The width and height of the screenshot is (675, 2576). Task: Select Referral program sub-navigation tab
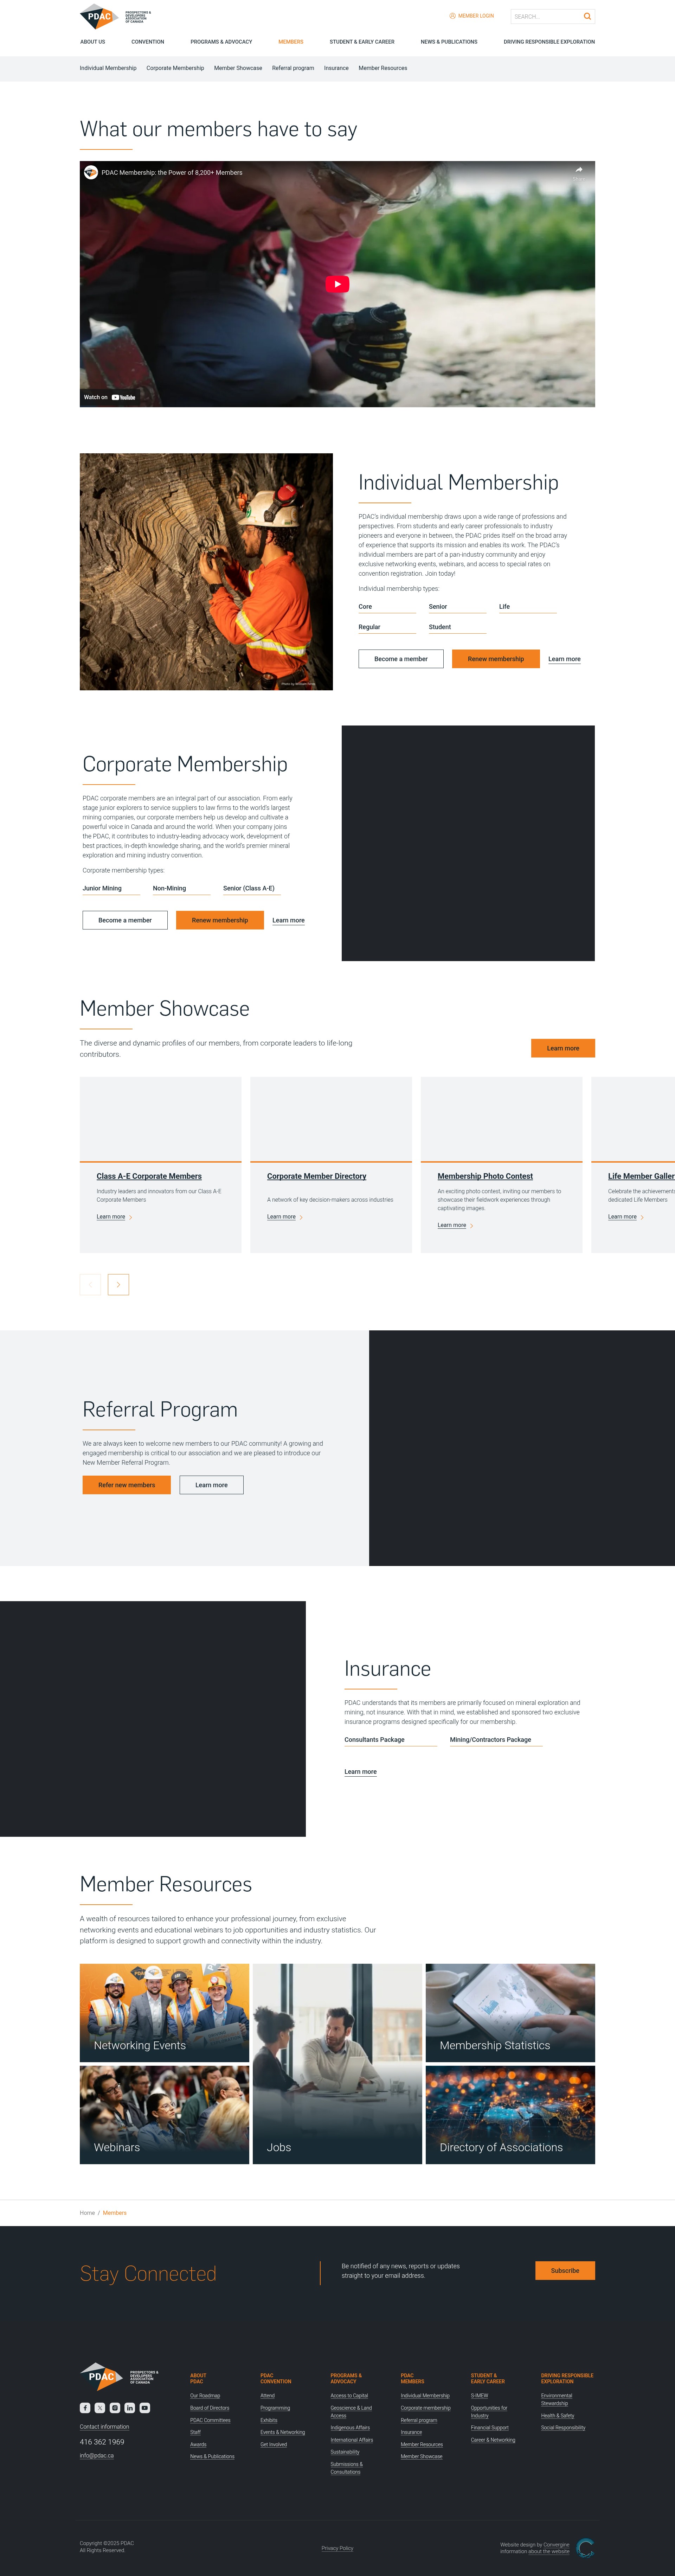pos(293,68)
